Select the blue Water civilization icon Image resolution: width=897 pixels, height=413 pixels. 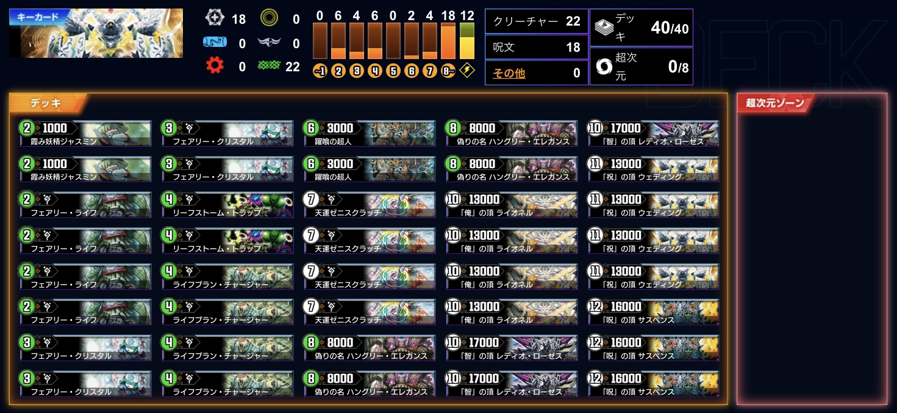214,43
